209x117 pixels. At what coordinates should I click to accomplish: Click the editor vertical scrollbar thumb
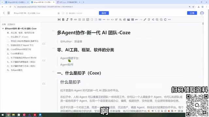203,24
